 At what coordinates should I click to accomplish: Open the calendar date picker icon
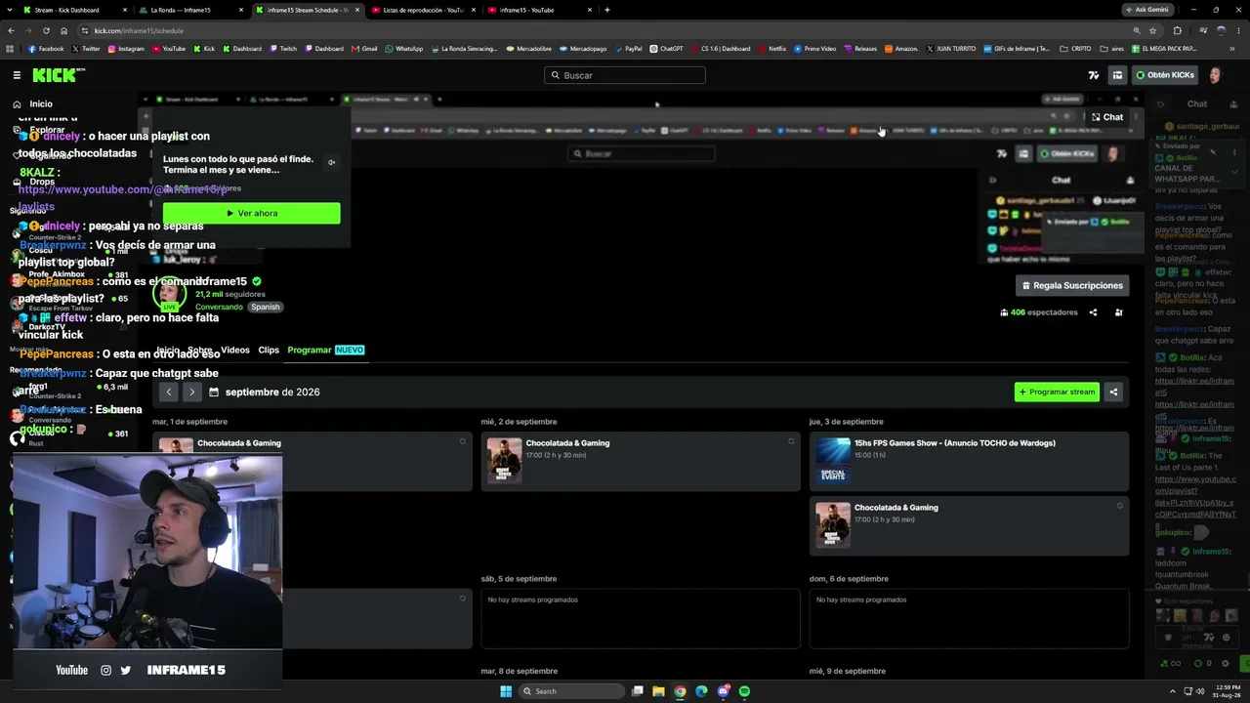(x=214, y=392)
